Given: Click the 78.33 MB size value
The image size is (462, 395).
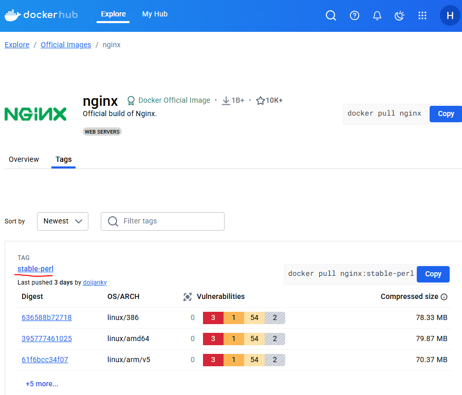Looking at the screenshot, I should tap(431, 317).
